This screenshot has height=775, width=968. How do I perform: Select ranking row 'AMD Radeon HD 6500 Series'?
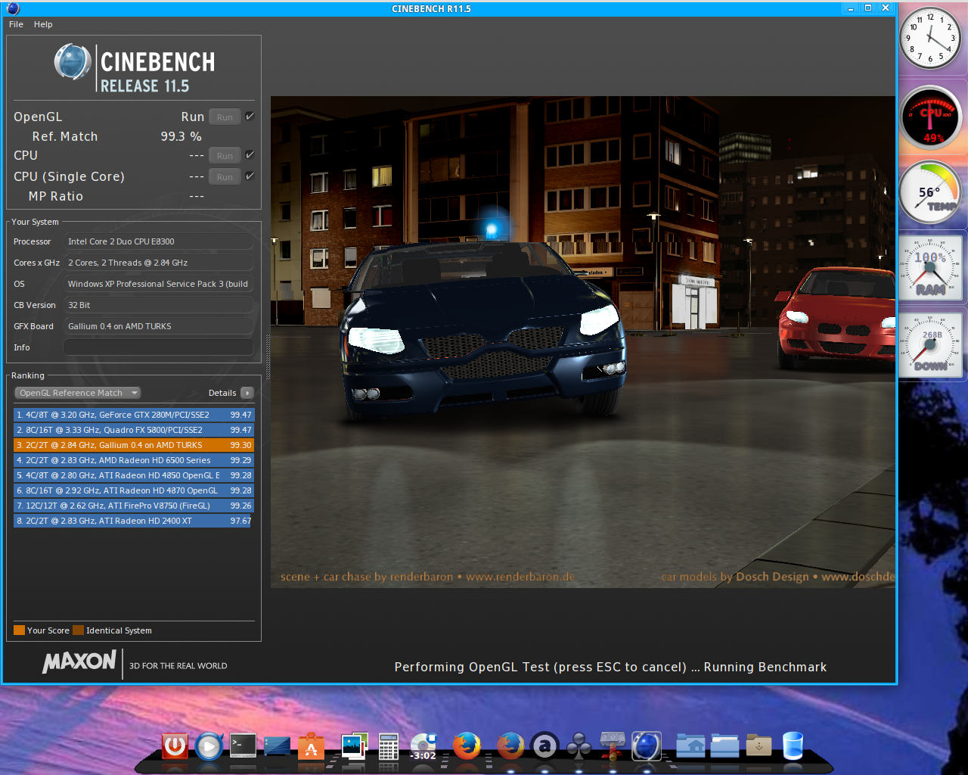pos(134,460)
